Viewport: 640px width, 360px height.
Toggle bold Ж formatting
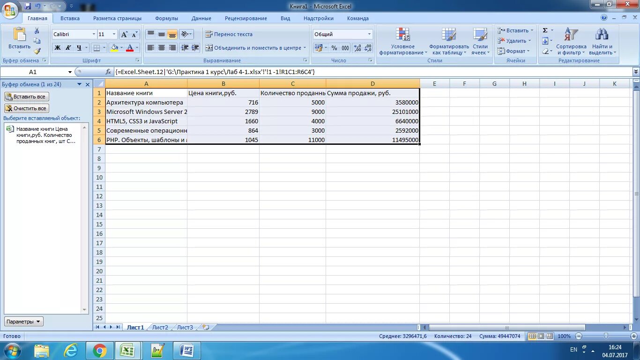coord(58,48)
